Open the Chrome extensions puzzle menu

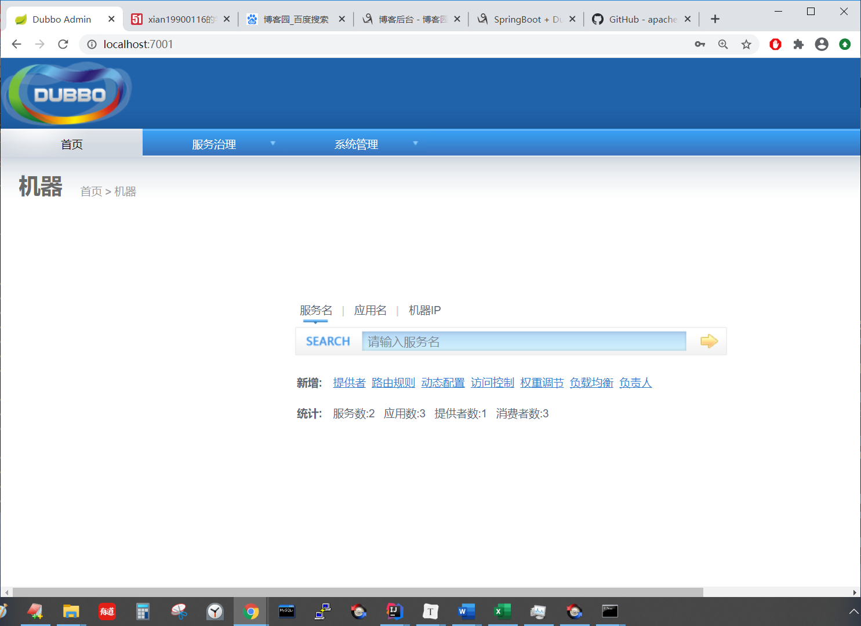(x=798, y=44)
